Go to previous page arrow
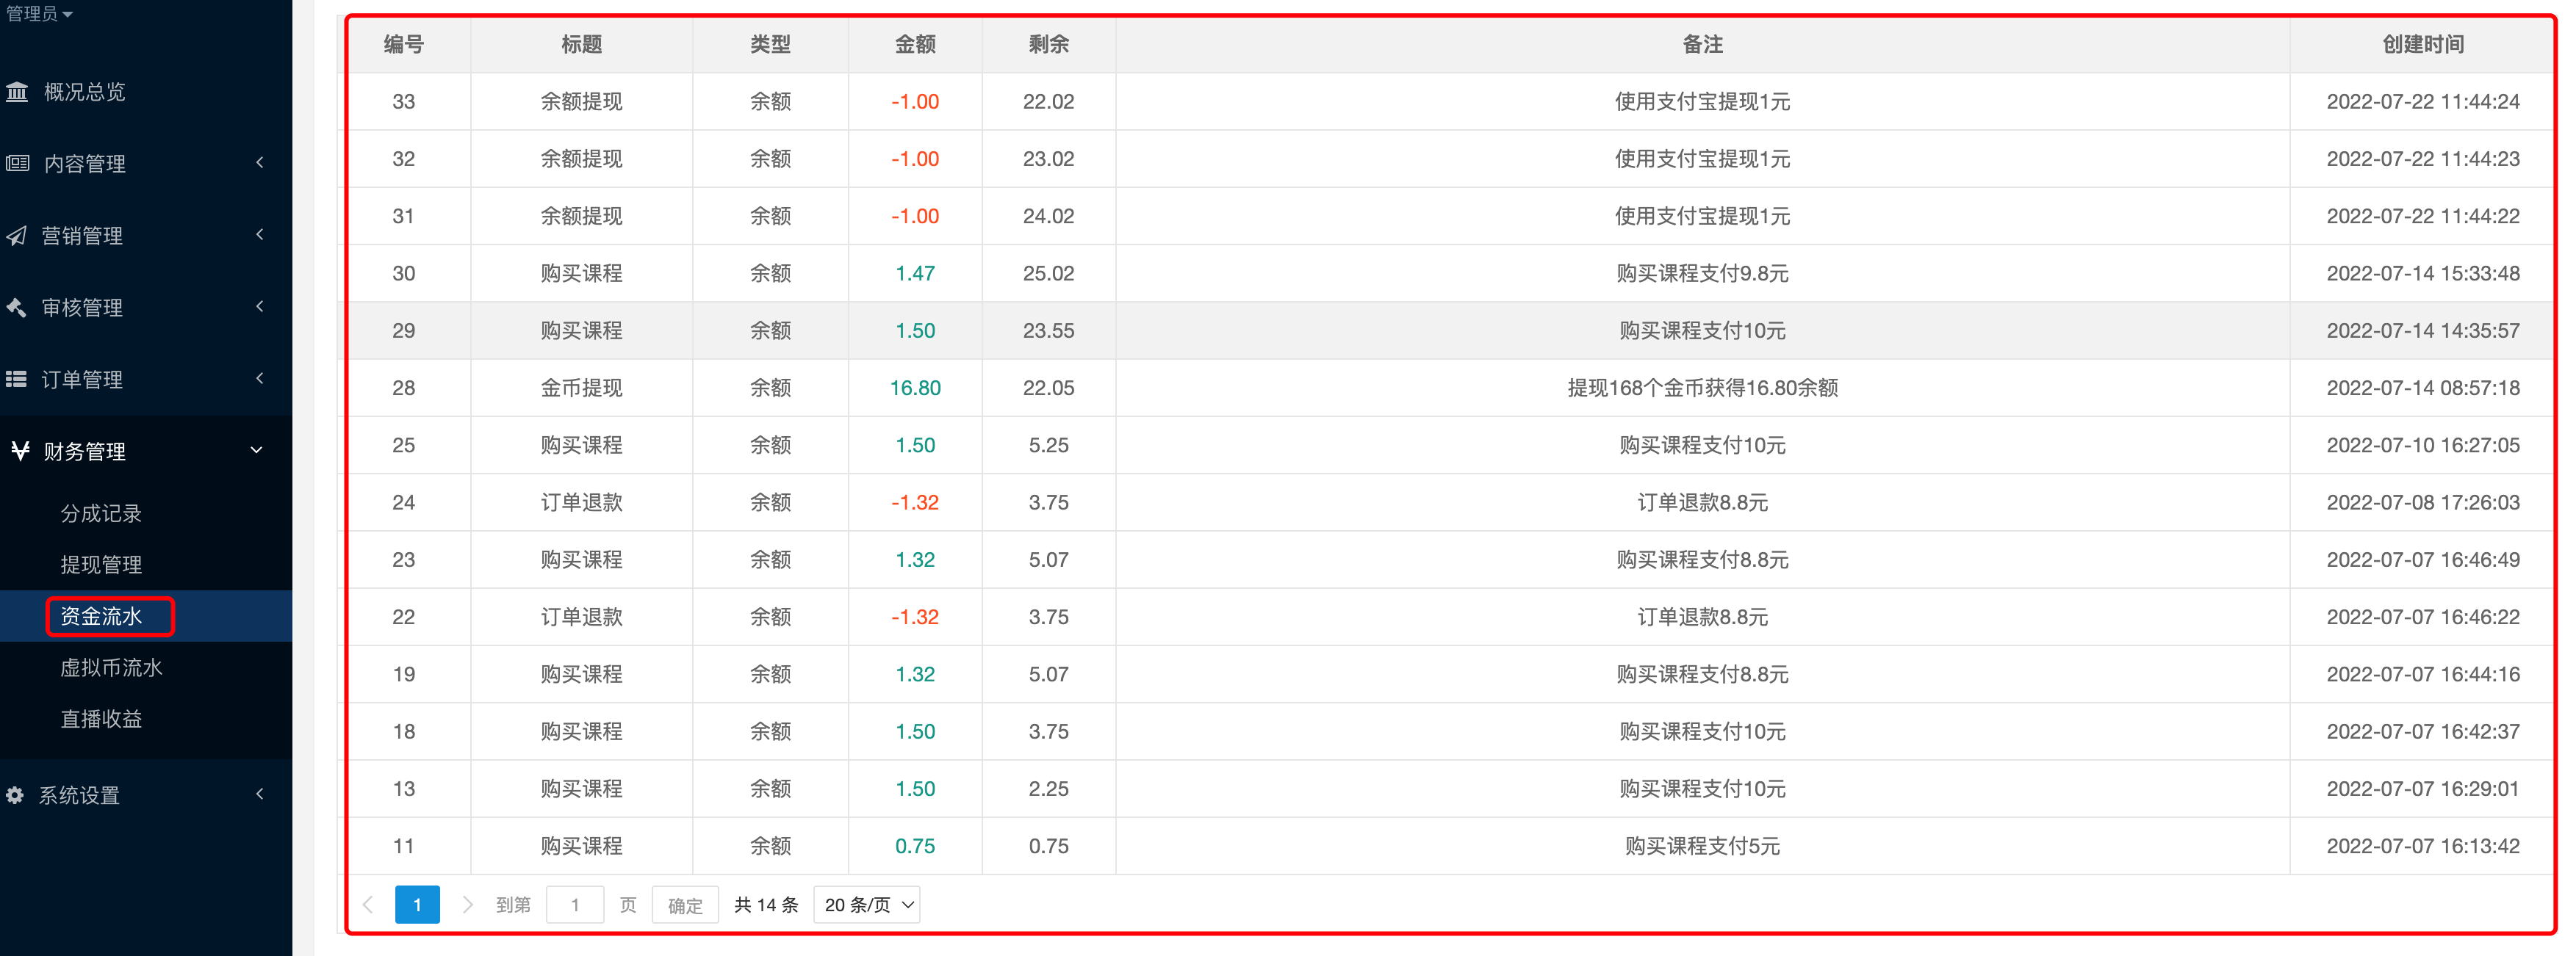2576x956 pixels. pyautogui.click(x=368, y=905)
